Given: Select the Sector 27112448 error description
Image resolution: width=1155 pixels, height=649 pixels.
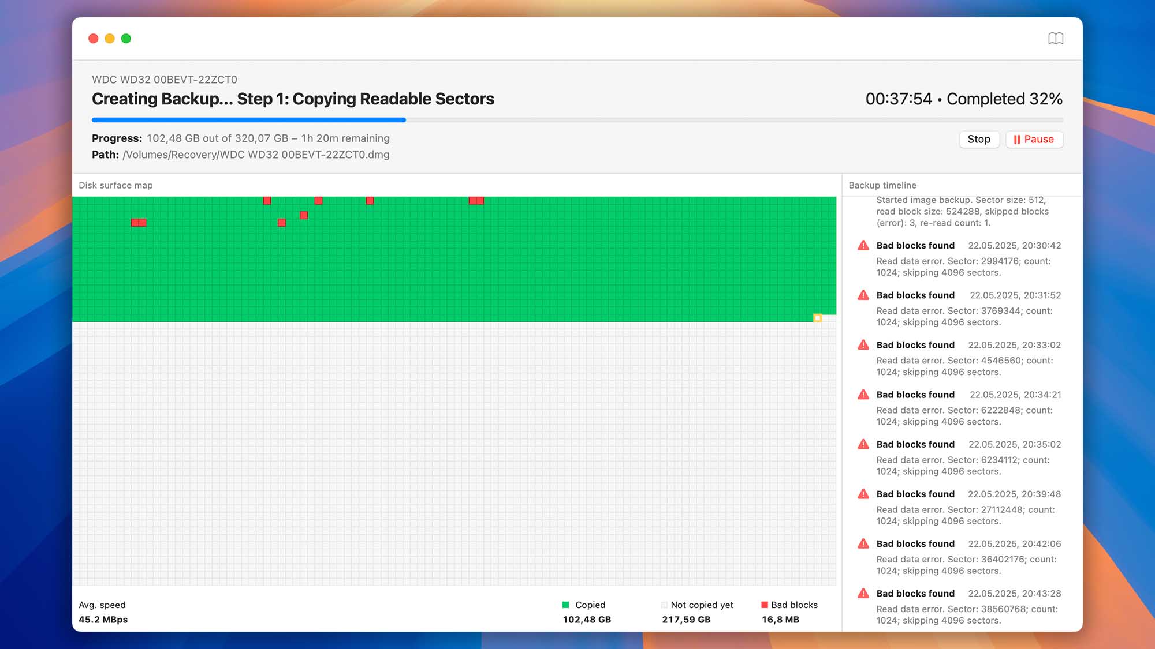Looking at the screenshot, I should tap(966, 515).
